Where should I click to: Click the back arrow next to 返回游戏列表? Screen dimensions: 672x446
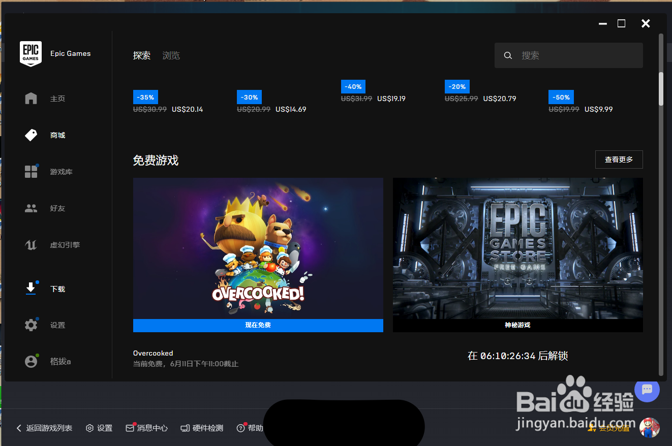click(19, 428)
